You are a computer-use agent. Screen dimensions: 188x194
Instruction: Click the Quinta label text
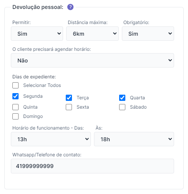coord(30,107)
